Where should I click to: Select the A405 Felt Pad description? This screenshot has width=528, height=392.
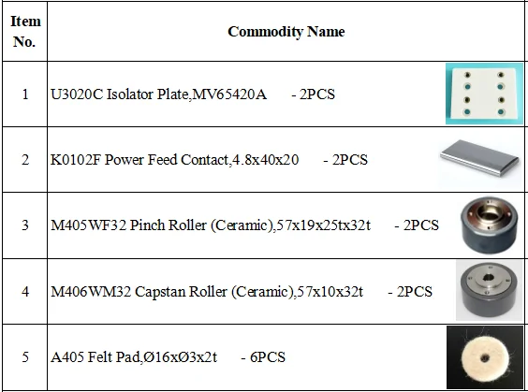tap(134, 357)
